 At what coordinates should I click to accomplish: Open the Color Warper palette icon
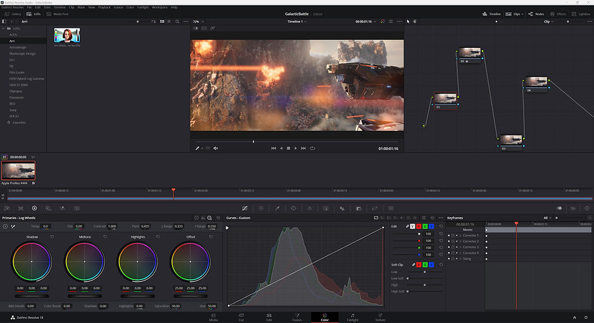tap(261, 208)
